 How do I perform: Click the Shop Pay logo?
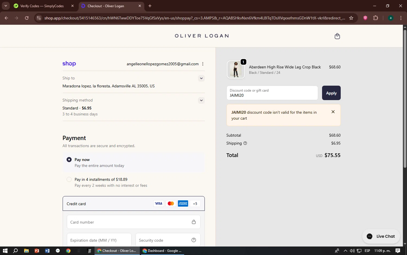tap(69, 64)
